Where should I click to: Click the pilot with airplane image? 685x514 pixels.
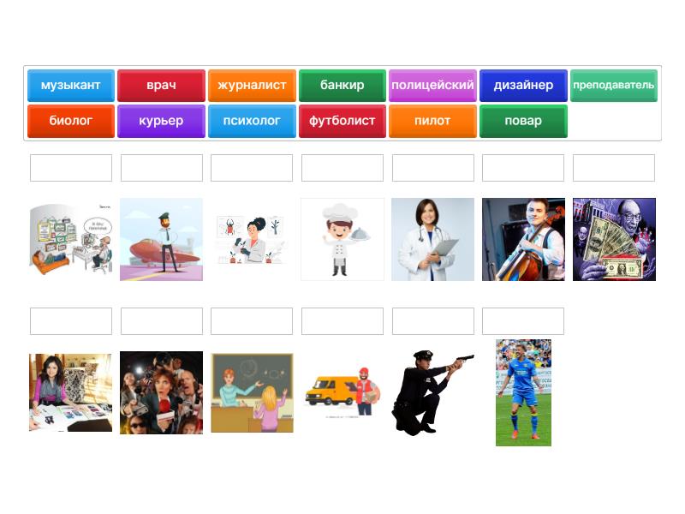tap(161, 240)
